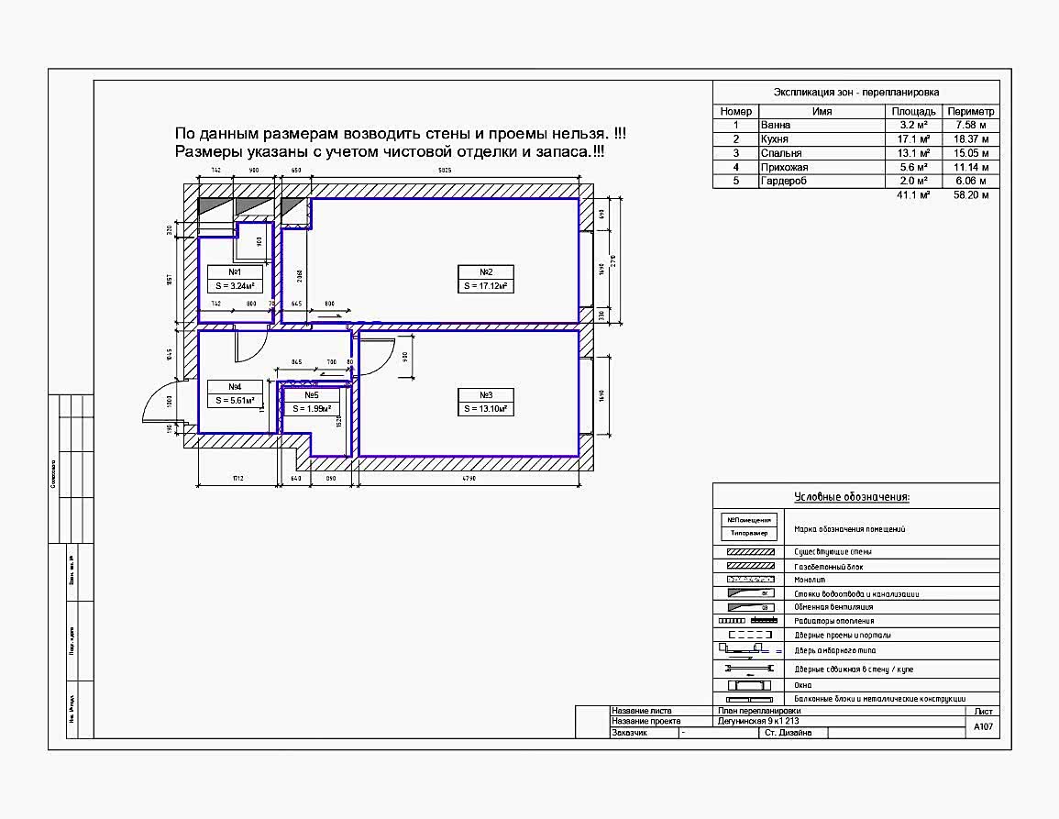Click the Площадь column header
Image resolution: width=1059 pixels, height=819 pixels.
click(913, 111)
